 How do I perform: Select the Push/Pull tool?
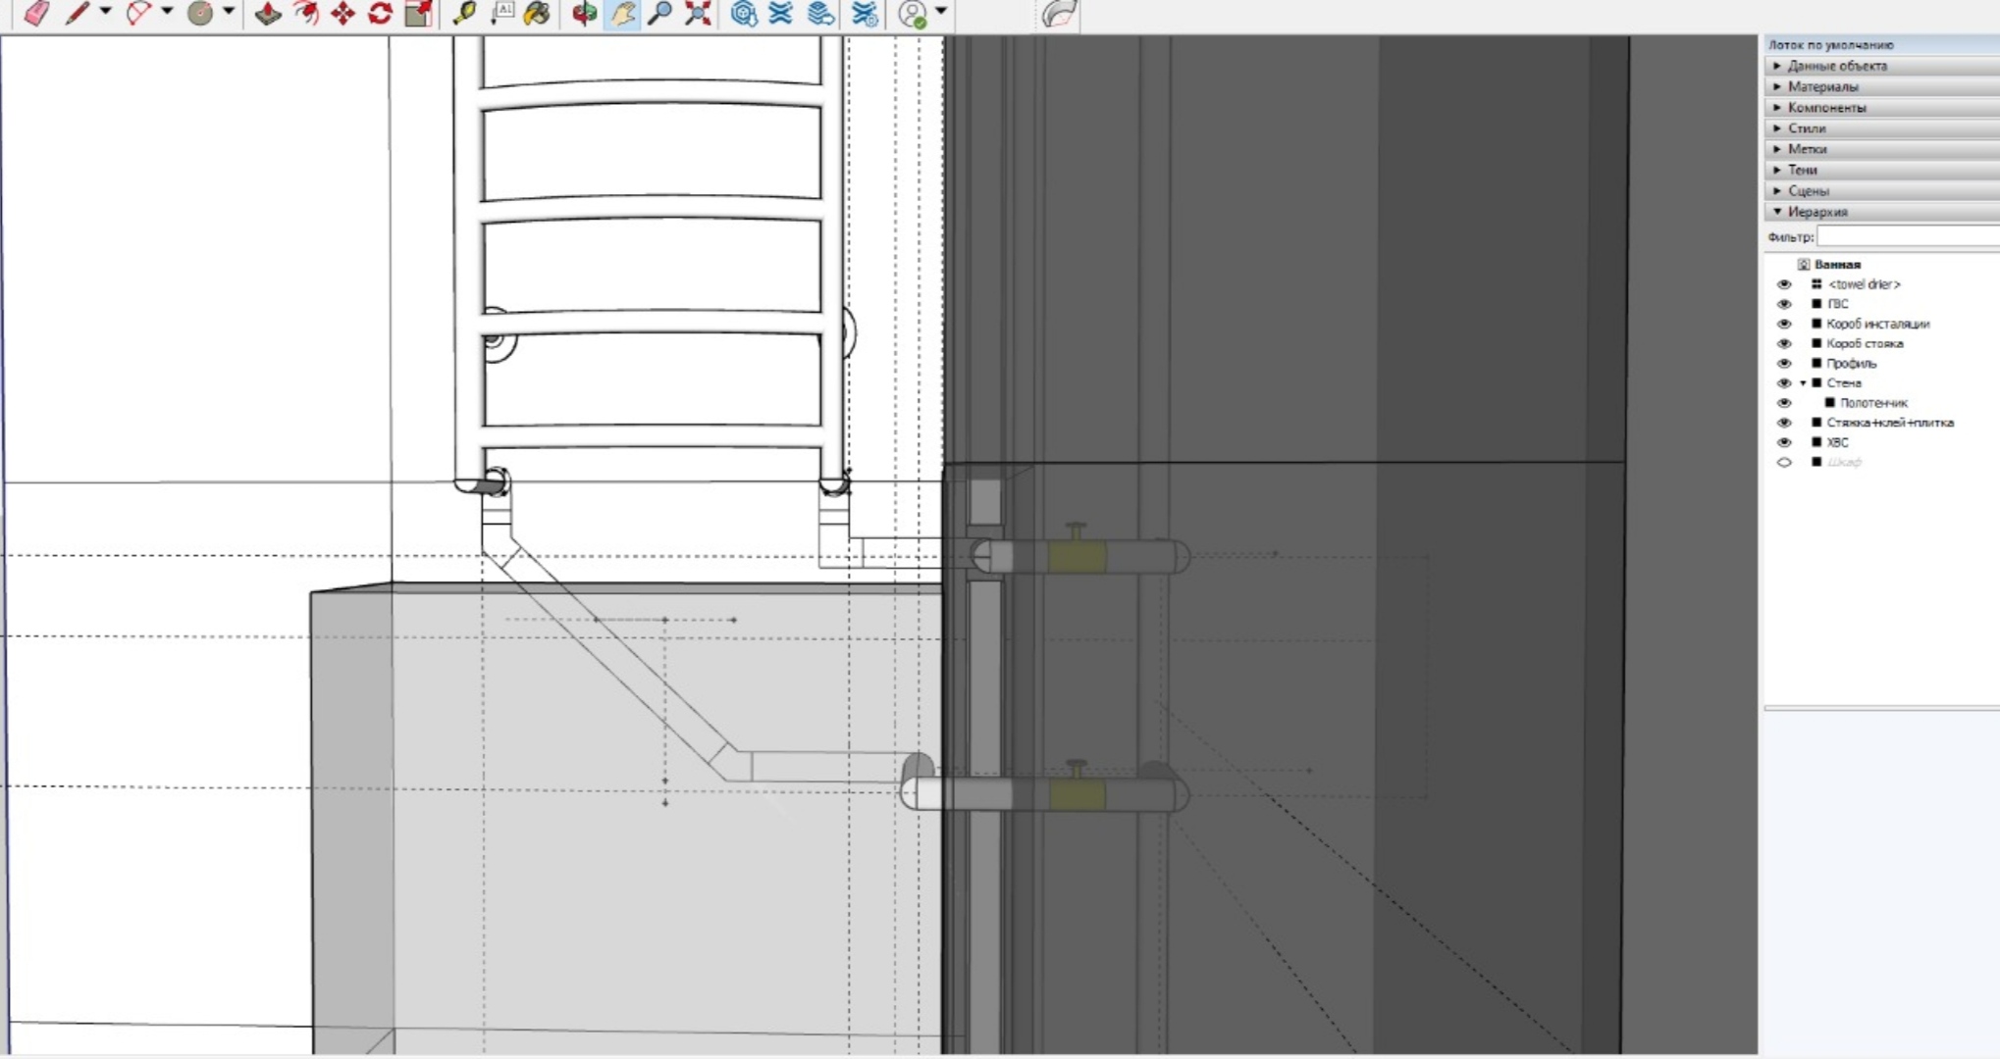pyautogui.click(x=268, y=13)
